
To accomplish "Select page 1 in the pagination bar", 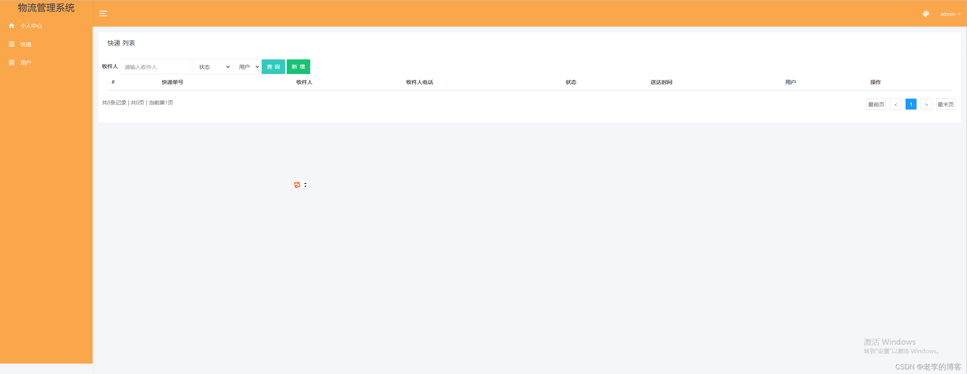I will [911, 104].
